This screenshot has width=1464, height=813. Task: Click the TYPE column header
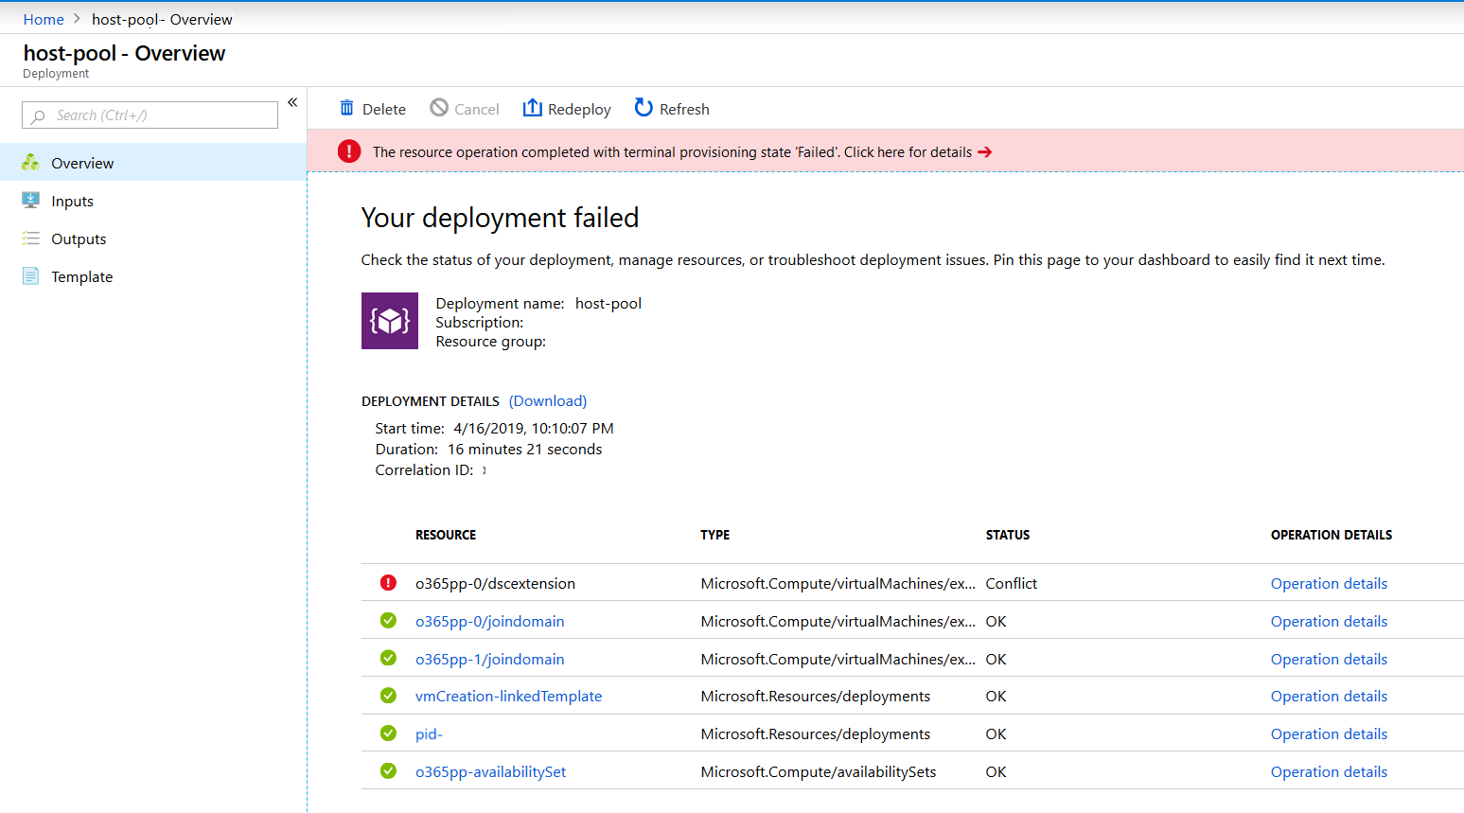[715, 535]
